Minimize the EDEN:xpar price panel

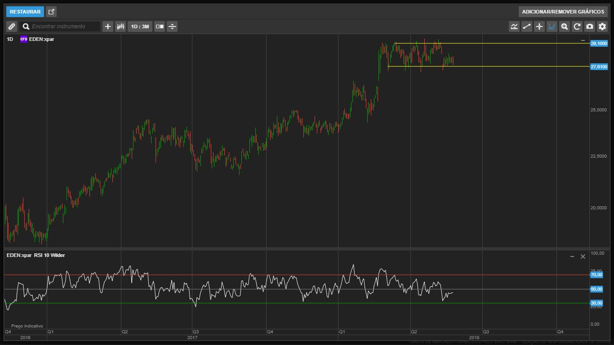pos(583,40)
